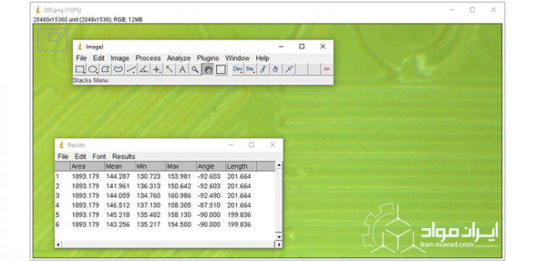535x261 pixels.
Task: Toggle the Scrolling hand tool
Action: coord(208,70)
